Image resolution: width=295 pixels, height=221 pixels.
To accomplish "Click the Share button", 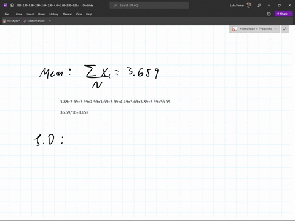I will point(282,14).
